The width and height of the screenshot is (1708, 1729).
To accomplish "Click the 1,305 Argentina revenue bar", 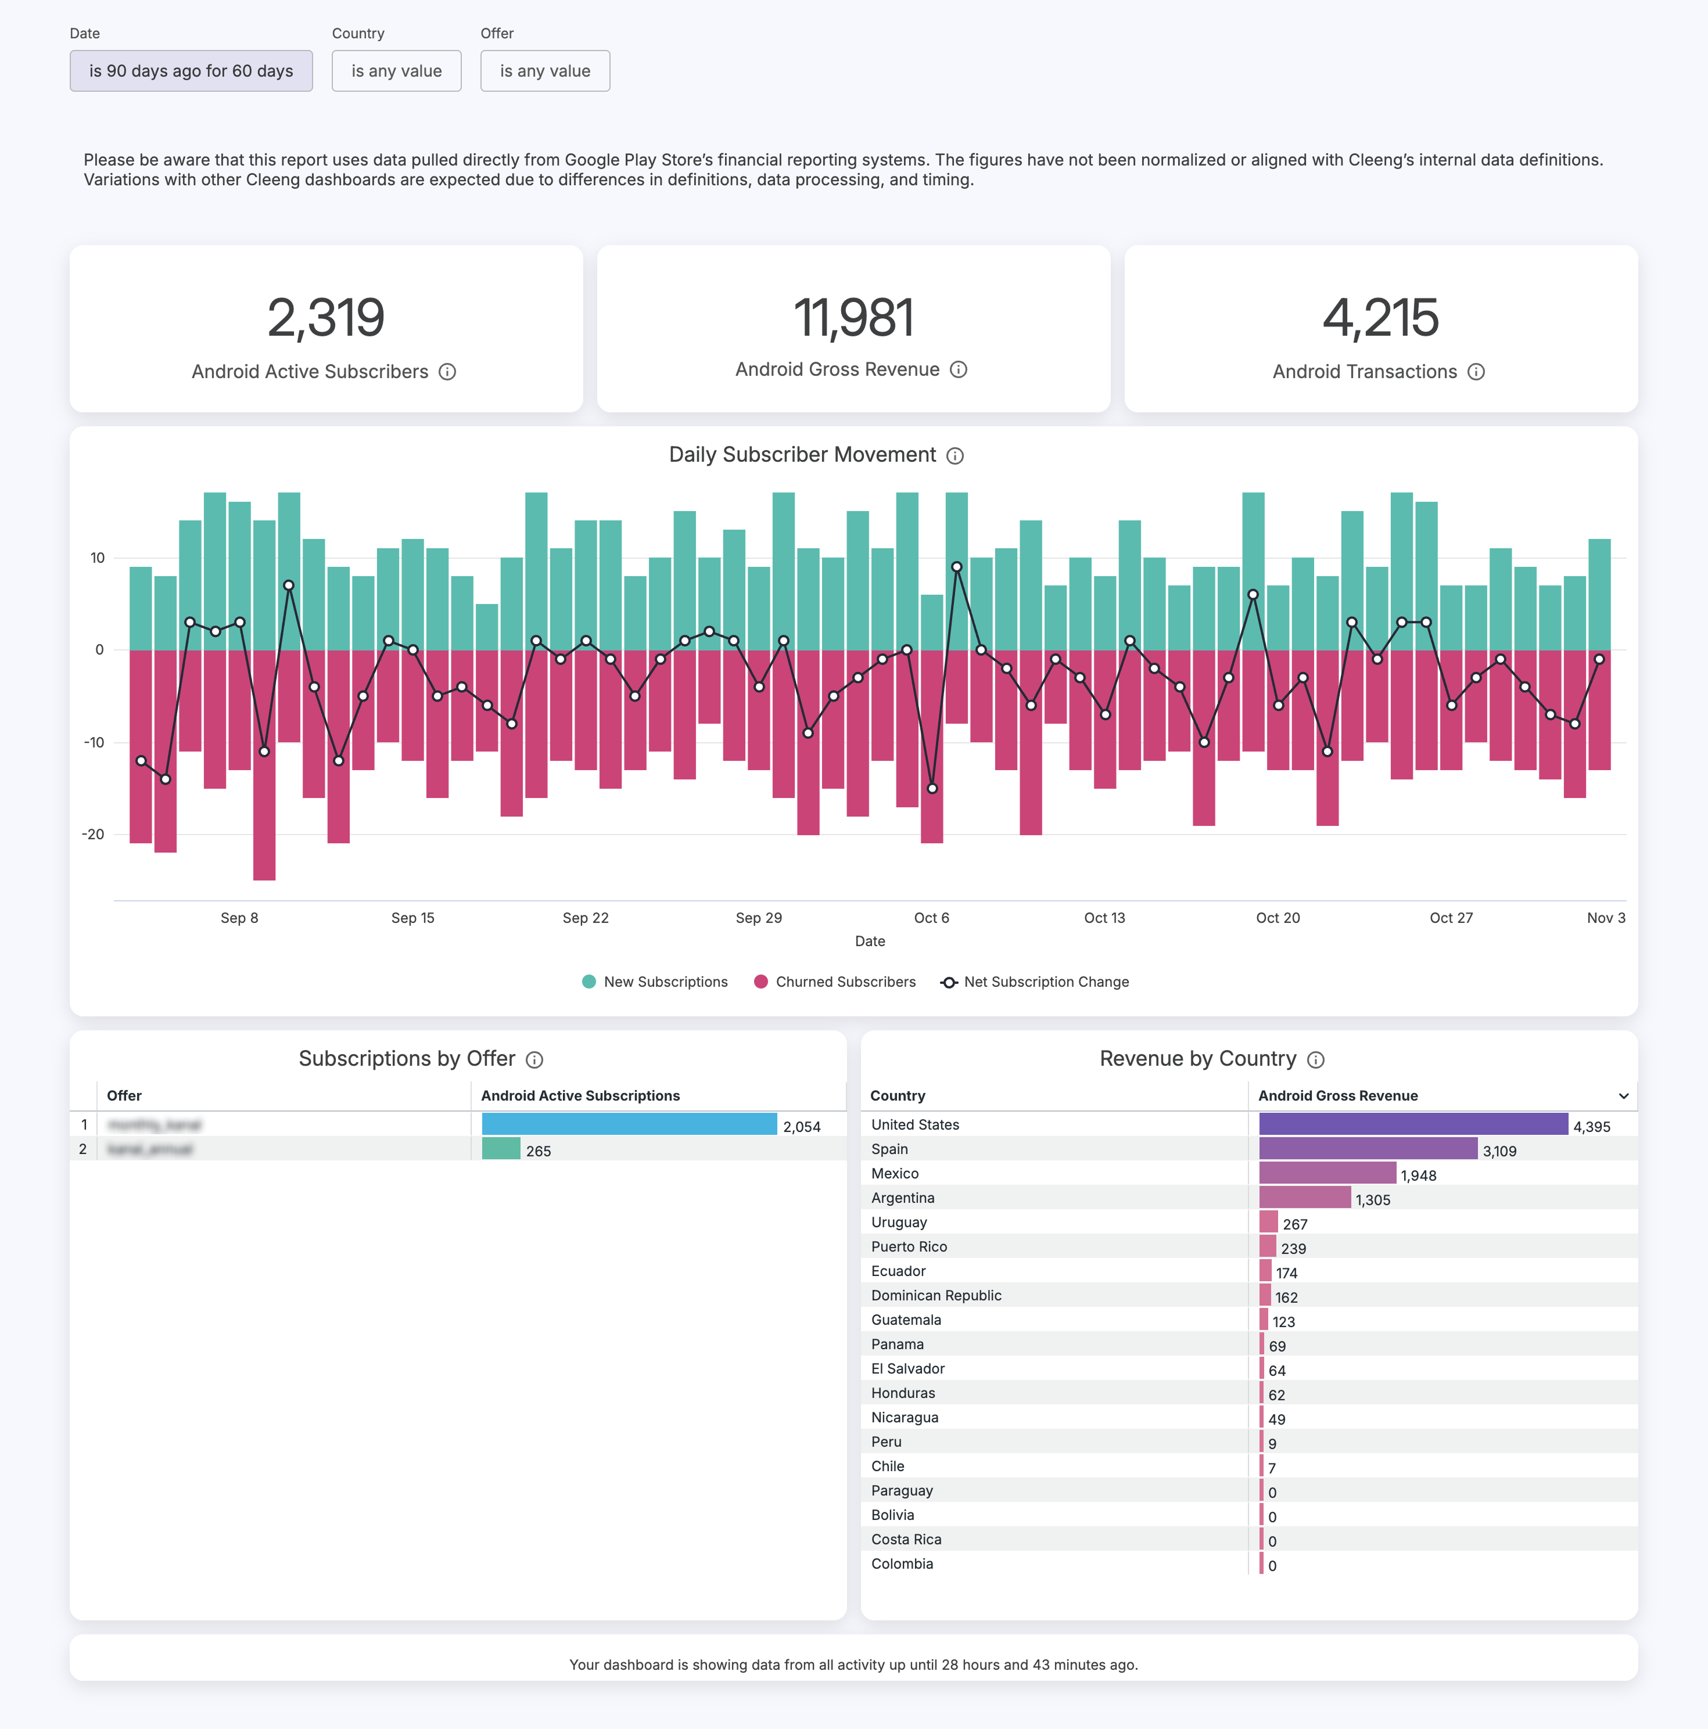I will pos(1305,1198).
